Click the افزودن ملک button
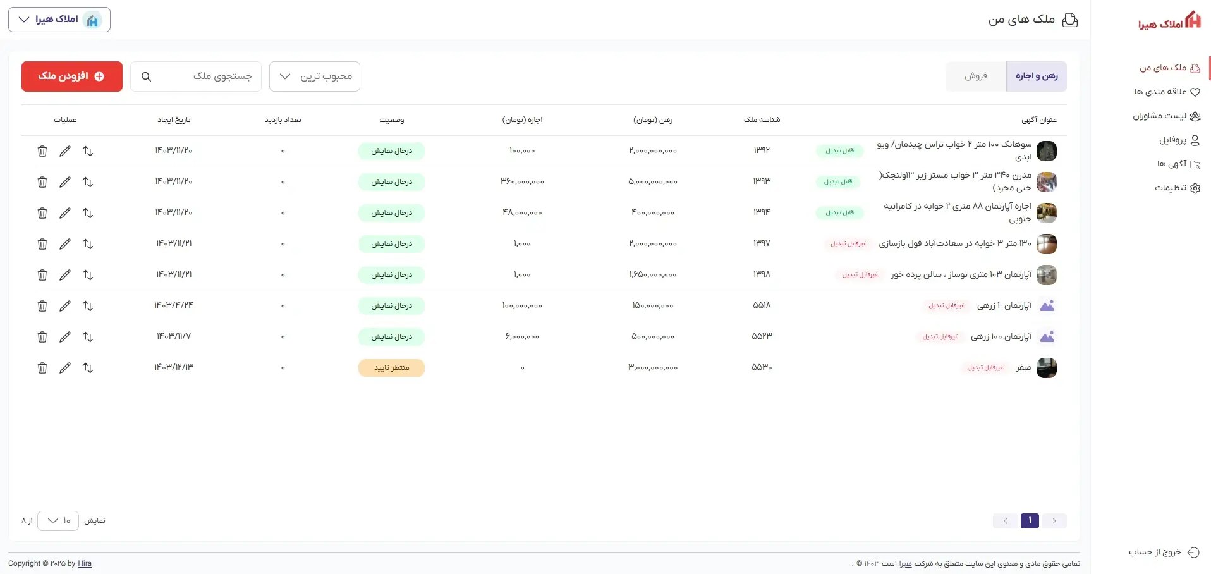Image resolution: width=1211 pixels, height=574 pixels. (x=72, y=76)
